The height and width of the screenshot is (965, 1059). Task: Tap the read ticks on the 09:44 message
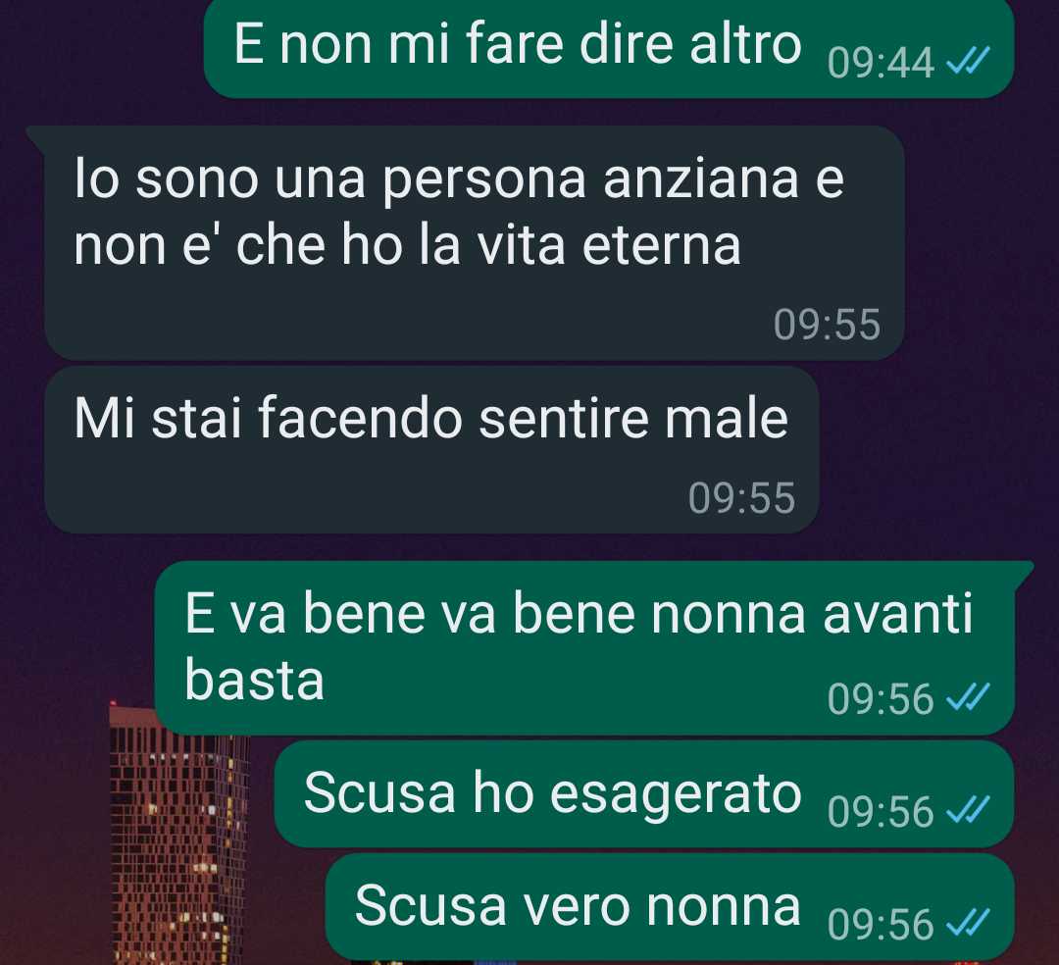click(x=968, y=61)
